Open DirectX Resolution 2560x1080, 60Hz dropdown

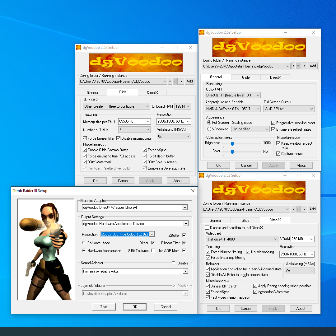point(297,254)
